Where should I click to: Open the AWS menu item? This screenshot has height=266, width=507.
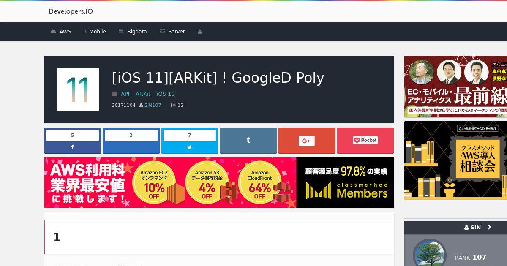(x=61, y=32)
